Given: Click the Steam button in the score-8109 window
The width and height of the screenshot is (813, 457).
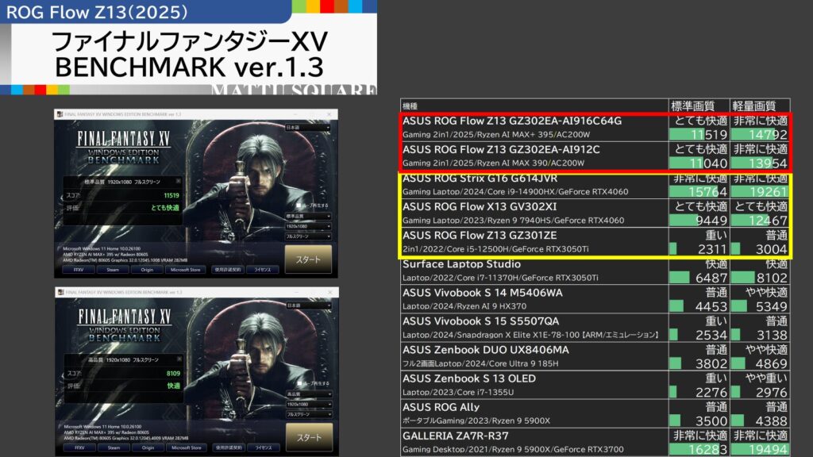Looking at the screenshot, I should coord(114,447).
